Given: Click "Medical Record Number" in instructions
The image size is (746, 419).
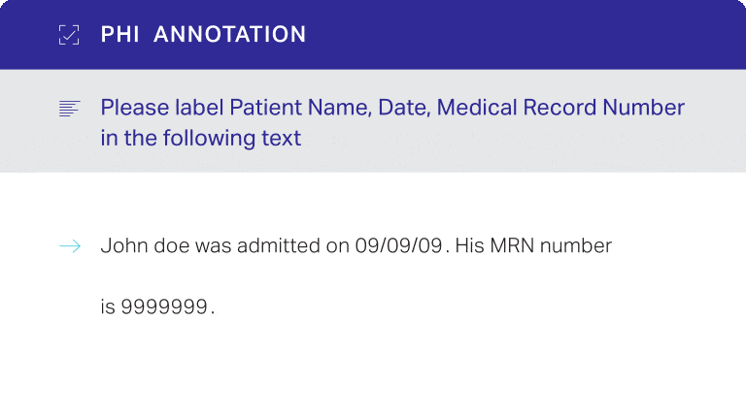Looking at the screenshot, I should (x=559, y=108).
